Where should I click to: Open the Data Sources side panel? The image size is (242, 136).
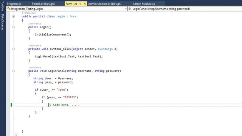[x=3, y=22]
